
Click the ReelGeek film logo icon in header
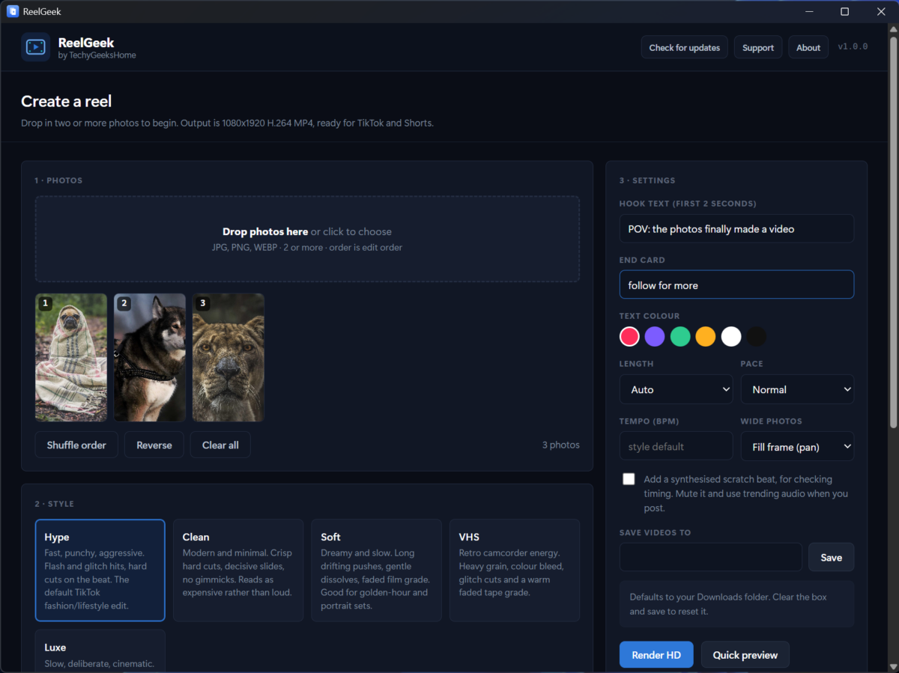(35, 47)
